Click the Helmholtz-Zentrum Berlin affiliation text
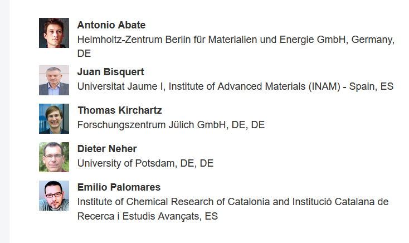This screenshot has height=243, width=409. click(236, 46)
